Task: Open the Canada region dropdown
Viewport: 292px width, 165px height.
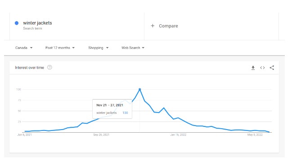Action: coord(24,48)
